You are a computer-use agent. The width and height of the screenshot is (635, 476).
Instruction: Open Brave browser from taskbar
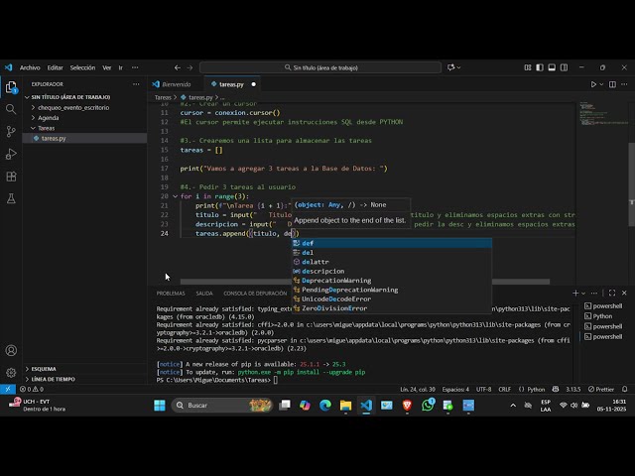pyautogui.click(x=407, y=406)
